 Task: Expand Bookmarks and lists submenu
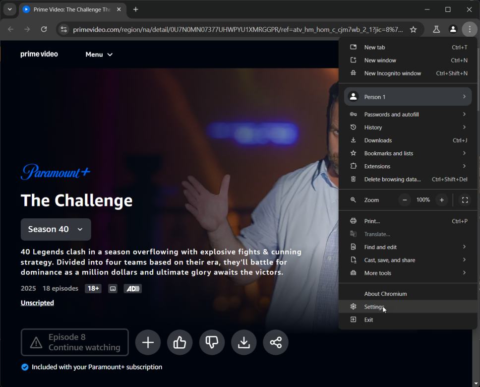coord(408,153)
